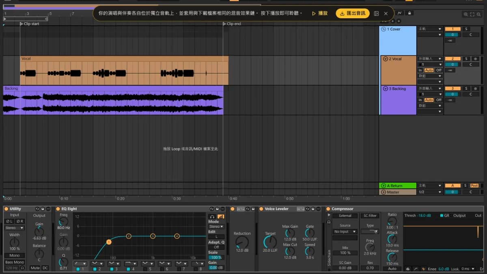
Task: Open the Utility Stereo input dropdown
Action: tap(15, 228)
